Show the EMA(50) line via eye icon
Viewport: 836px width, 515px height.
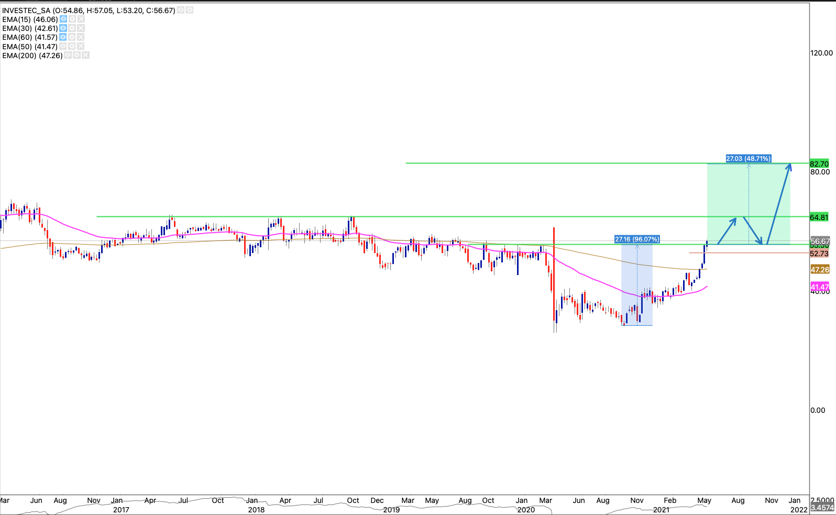click(x=63, y=46)
